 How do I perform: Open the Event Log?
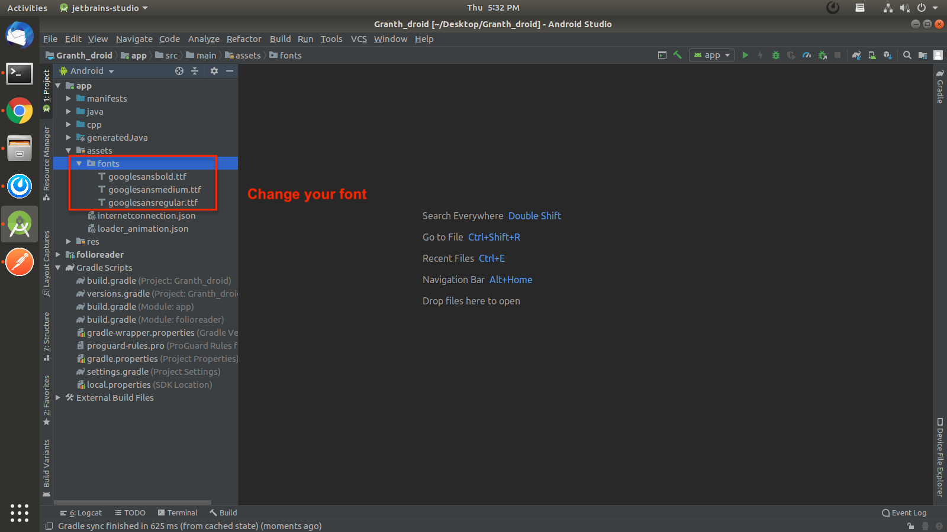coord(904,512)
